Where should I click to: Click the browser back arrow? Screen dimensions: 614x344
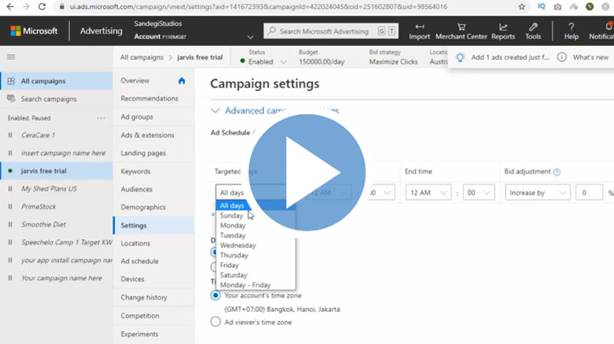coord(10,7)
